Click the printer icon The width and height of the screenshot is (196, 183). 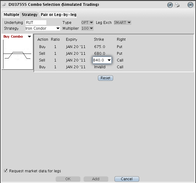point(177,5)
